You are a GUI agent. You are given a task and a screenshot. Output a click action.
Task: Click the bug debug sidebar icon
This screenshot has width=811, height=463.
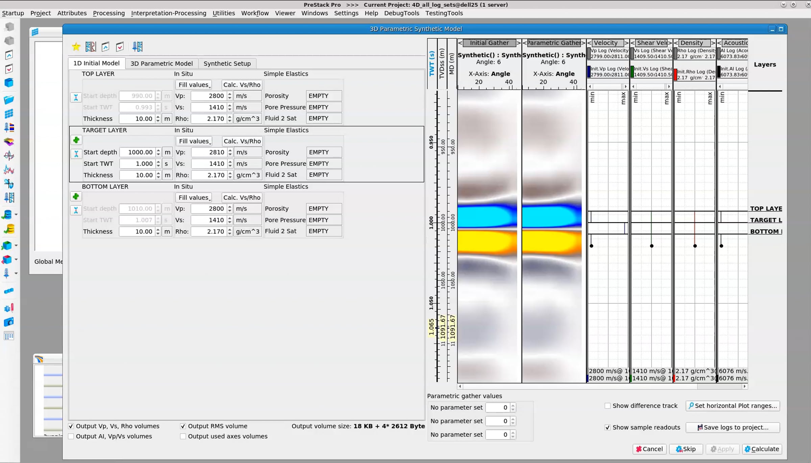click(x=9, y=308)
